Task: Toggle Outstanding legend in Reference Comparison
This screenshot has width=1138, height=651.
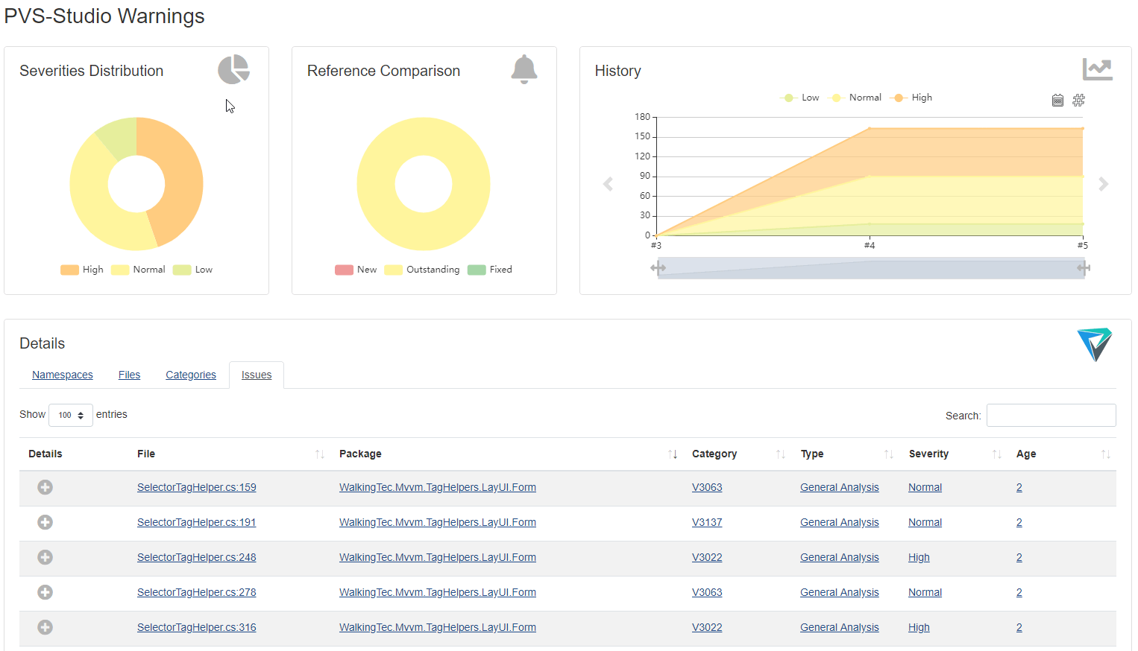Action: tap(422, 270)
